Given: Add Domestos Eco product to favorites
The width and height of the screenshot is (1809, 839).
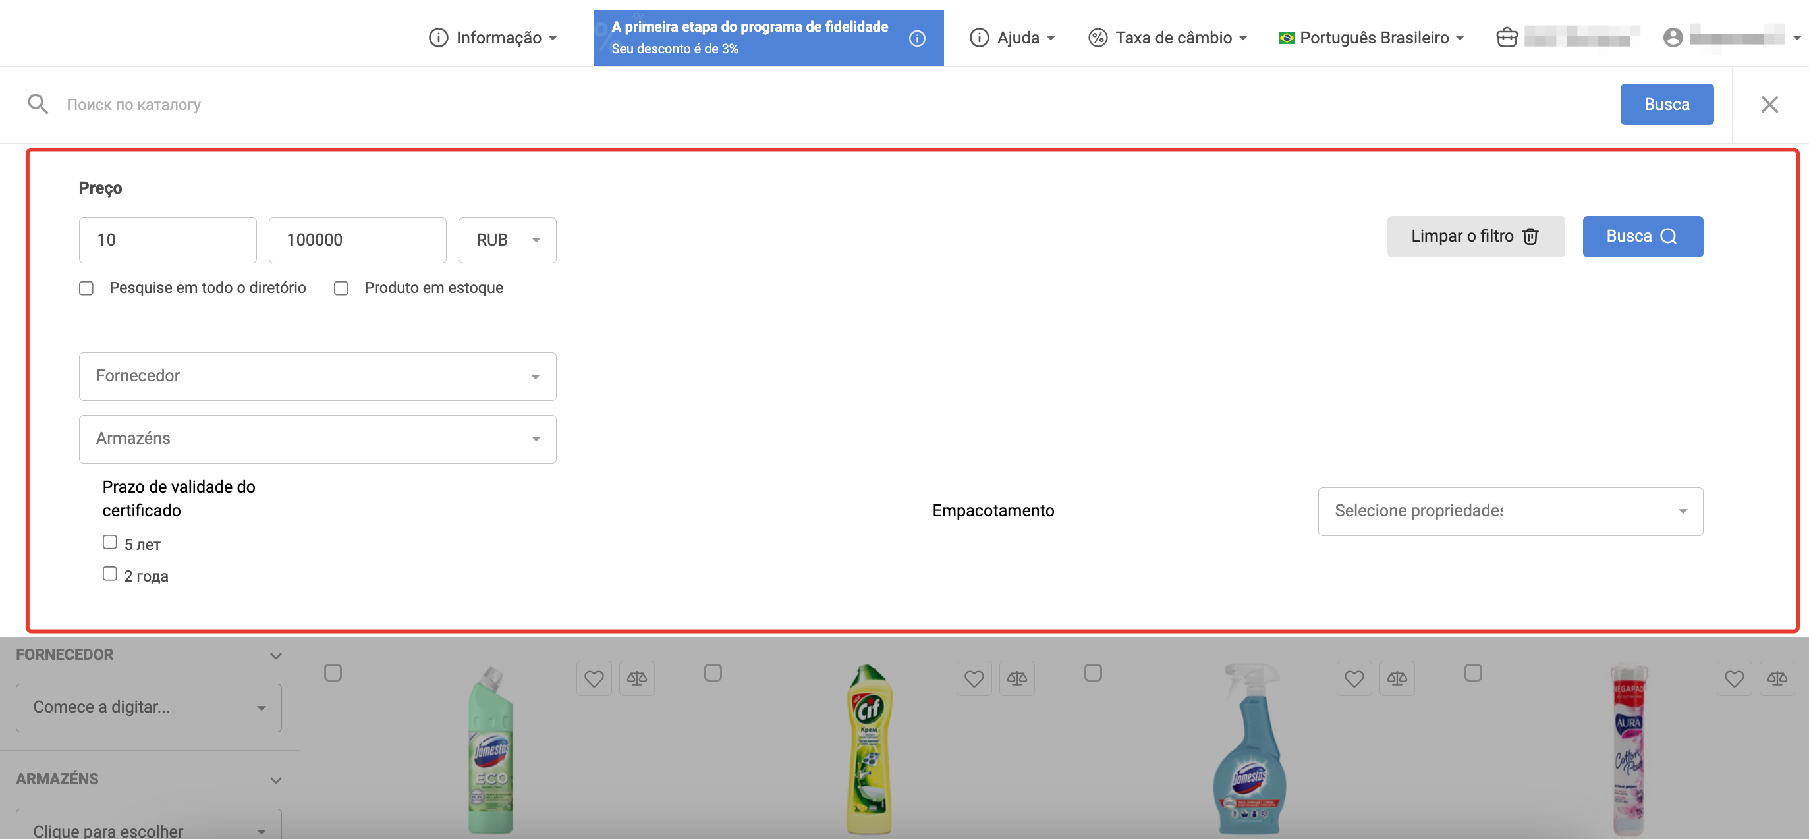Looking at the screenshot, I should pyautogui.click(x=594, y=678).
